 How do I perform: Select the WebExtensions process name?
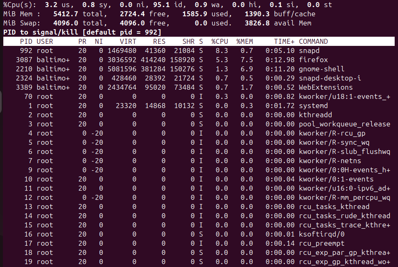[x=326, y=87]
